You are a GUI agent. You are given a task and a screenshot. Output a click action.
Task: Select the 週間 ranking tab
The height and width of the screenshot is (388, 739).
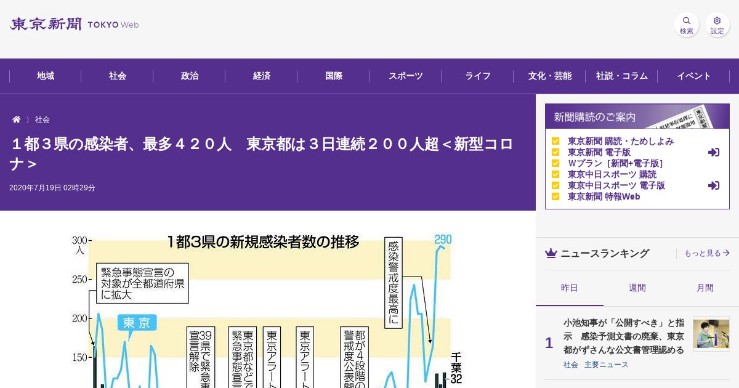pos(637,288)
